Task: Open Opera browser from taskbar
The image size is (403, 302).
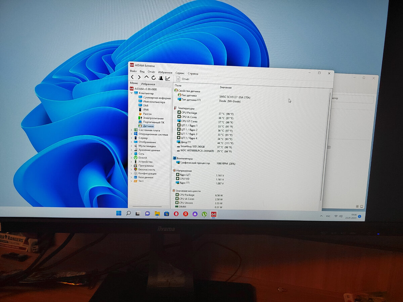Action: pos(176,214)
